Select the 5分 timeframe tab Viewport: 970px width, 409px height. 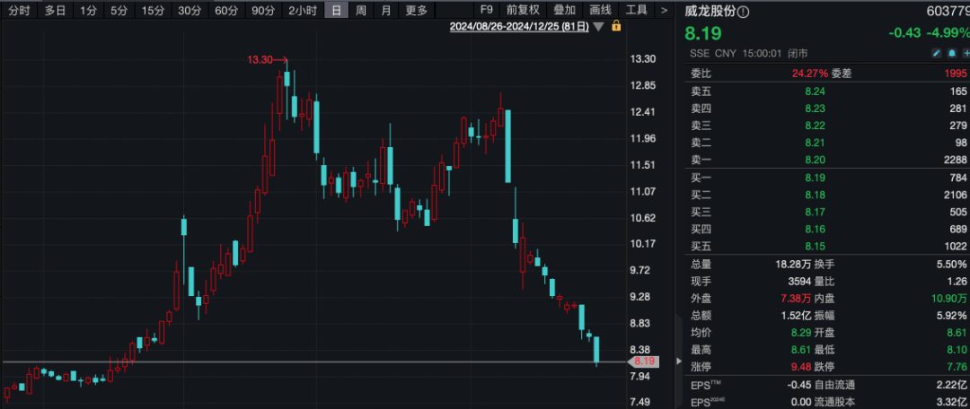(x=119, y=10)
